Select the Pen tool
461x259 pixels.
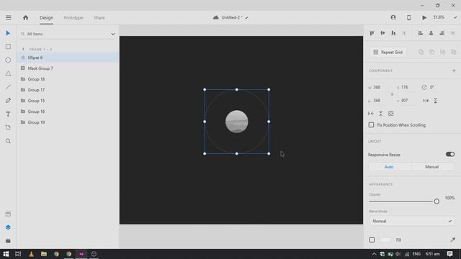8,101
